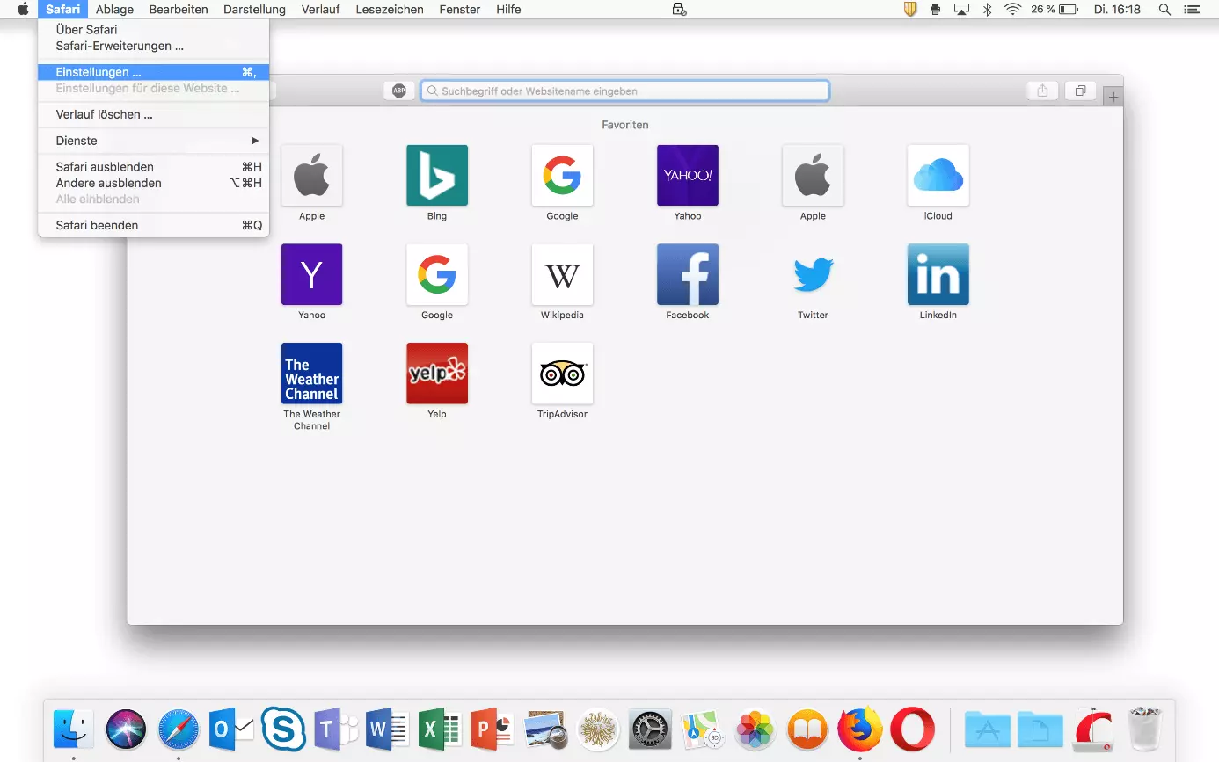Activate Siri from the Dock
The height and width of the screenshot is (762, 1219).
click(x=126, y=729)
